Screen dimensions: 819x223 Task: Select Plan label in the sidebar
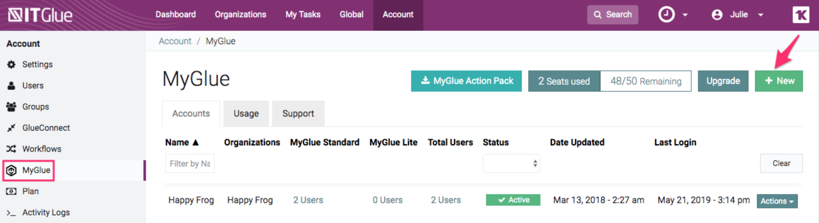(x=30, y=191)
